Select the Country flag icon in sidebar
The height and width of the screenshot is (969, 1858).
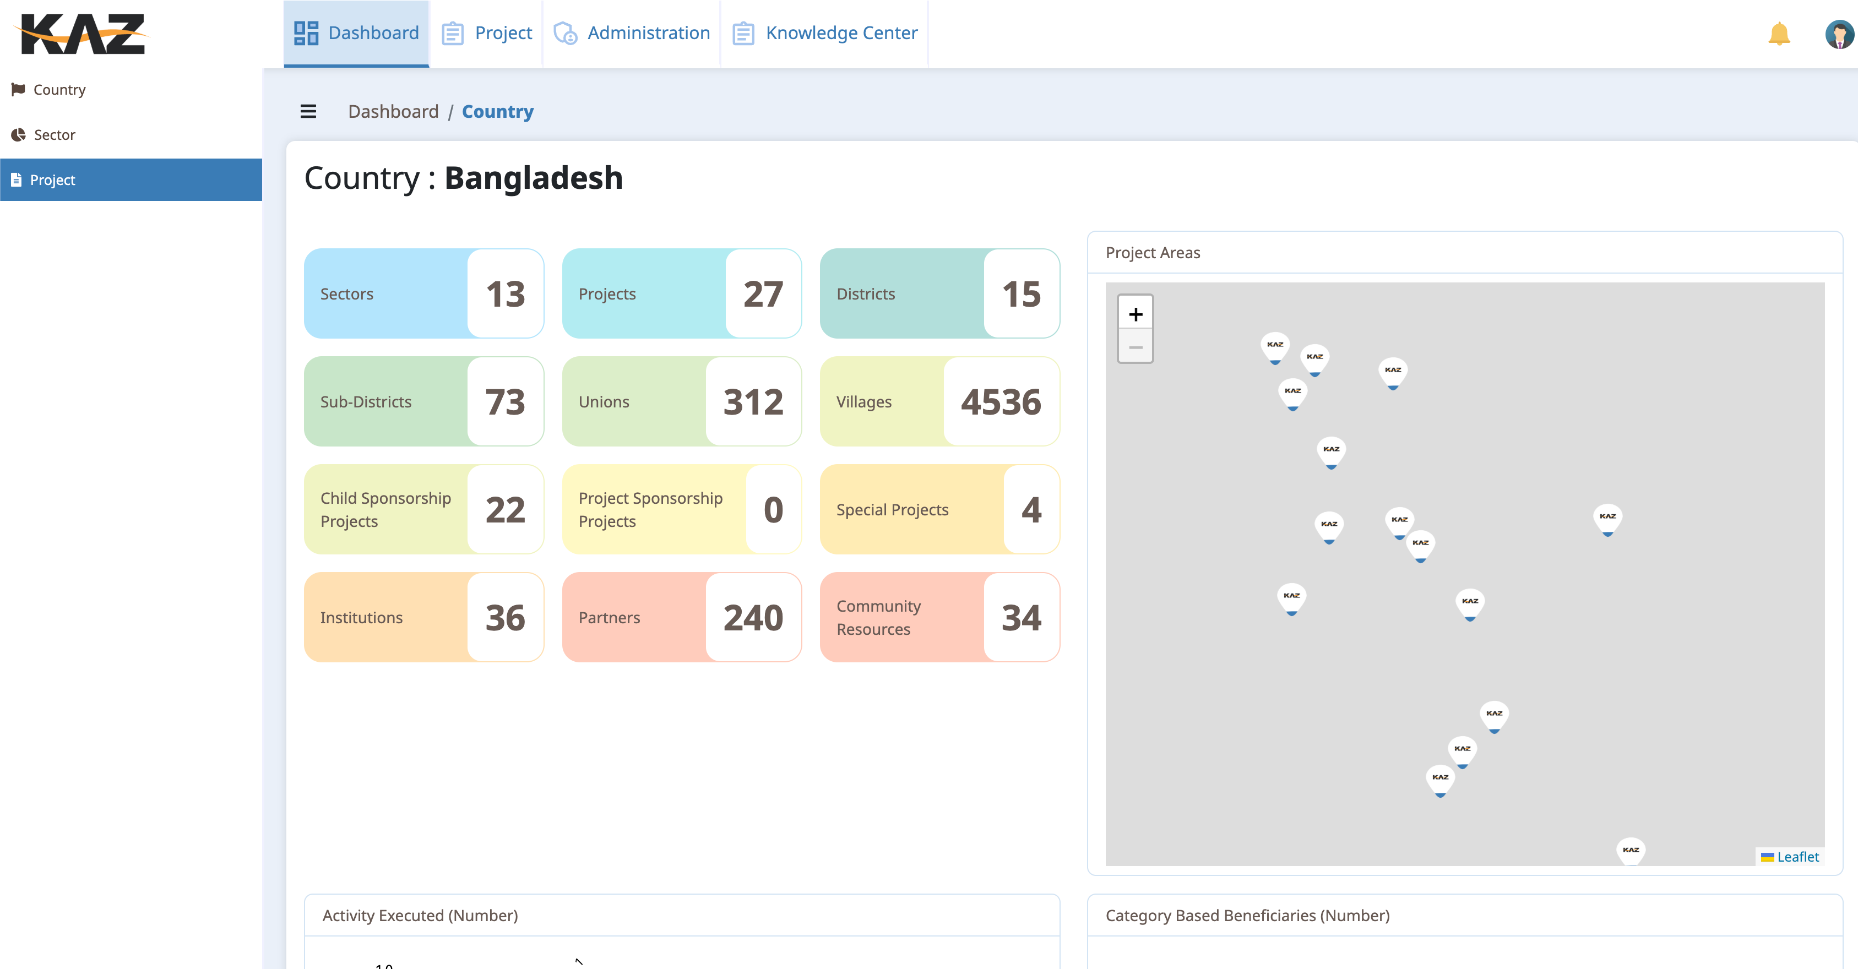pyautogui.click(x=19, y=89)
